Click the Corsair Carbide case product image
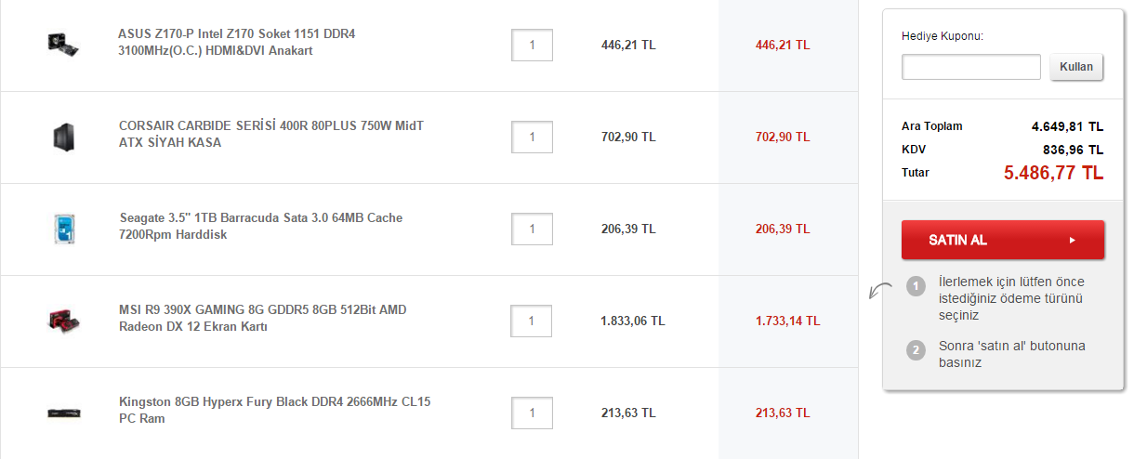 point(63,137)
